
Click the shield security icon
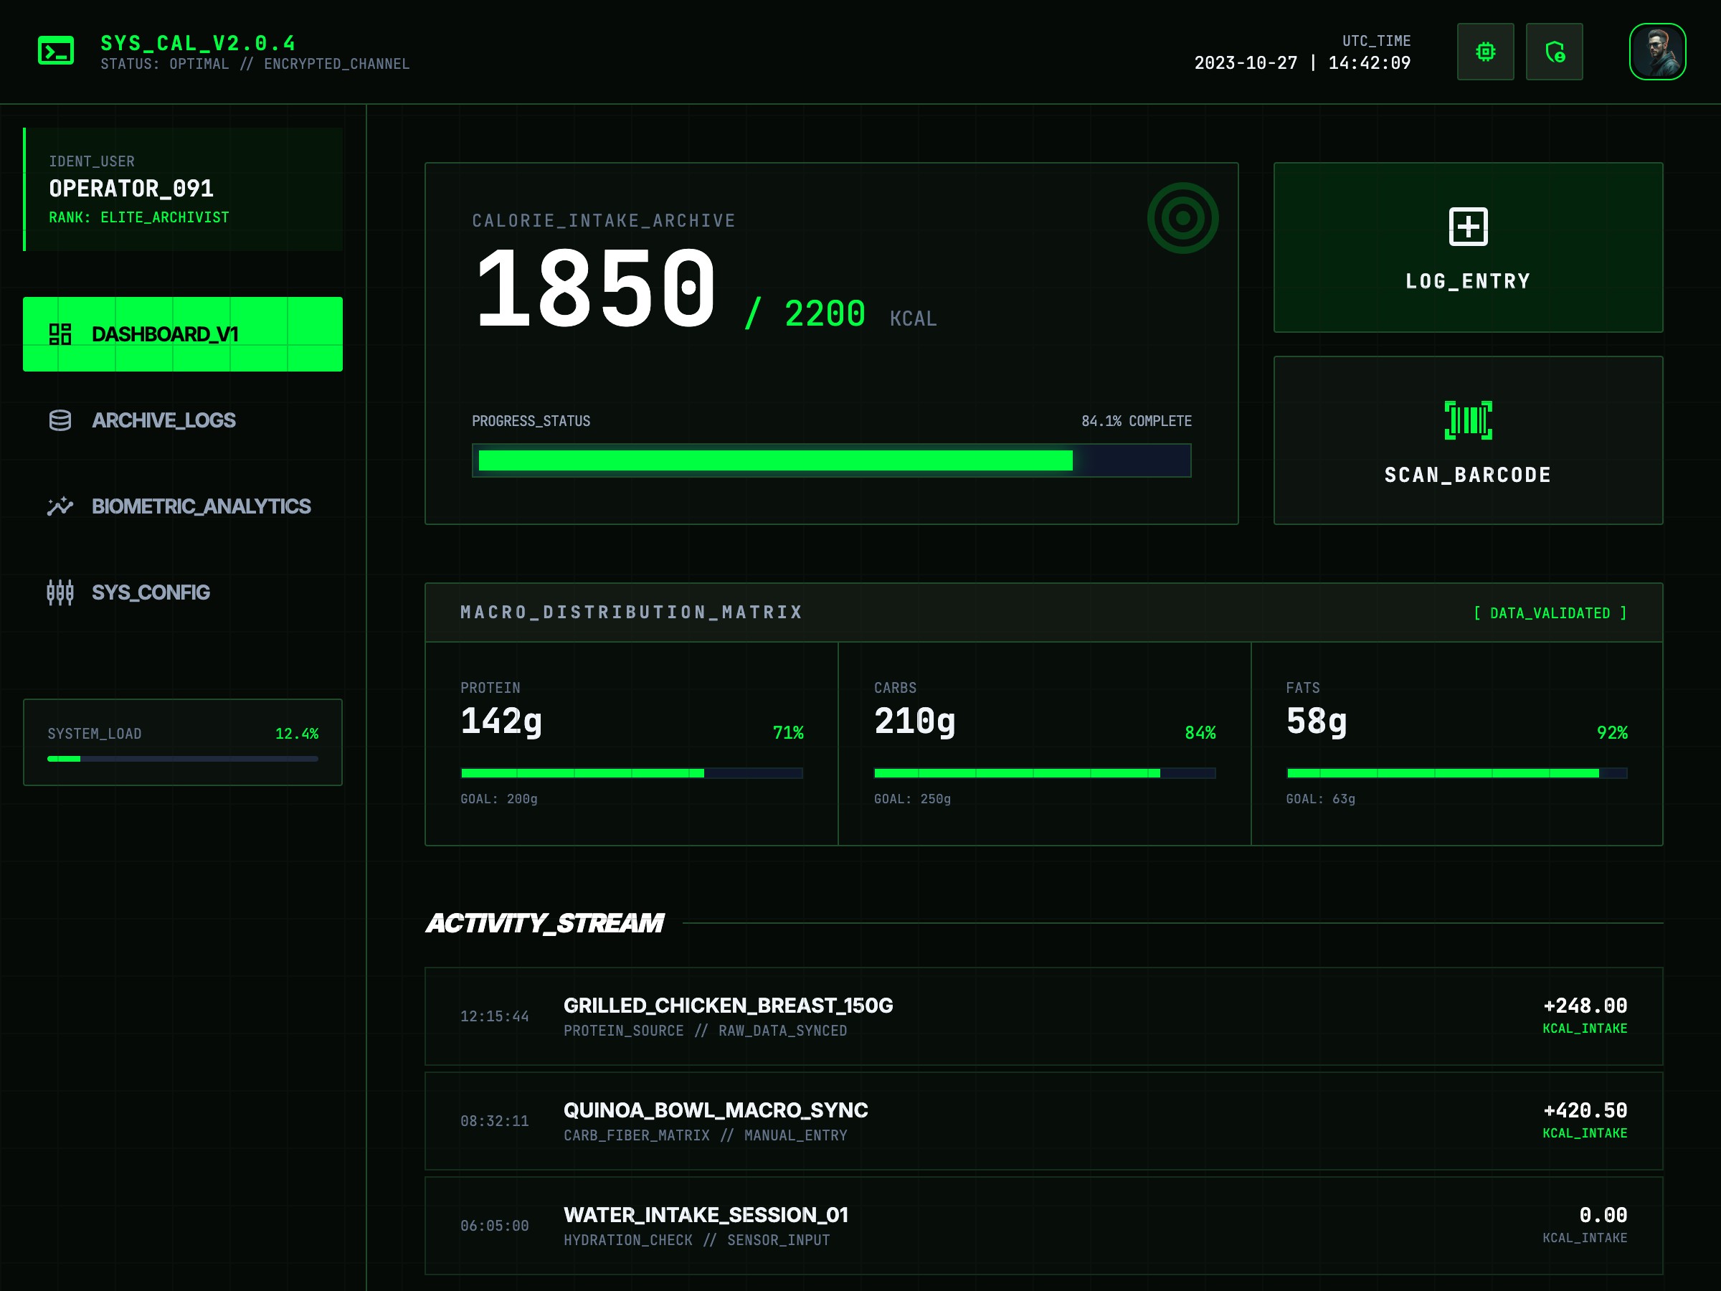coord(1554,52)
